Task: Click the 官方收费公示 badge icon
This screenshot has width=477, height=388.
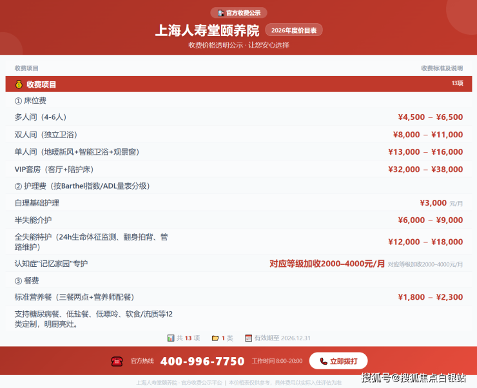Action: [x=221, y=13]
